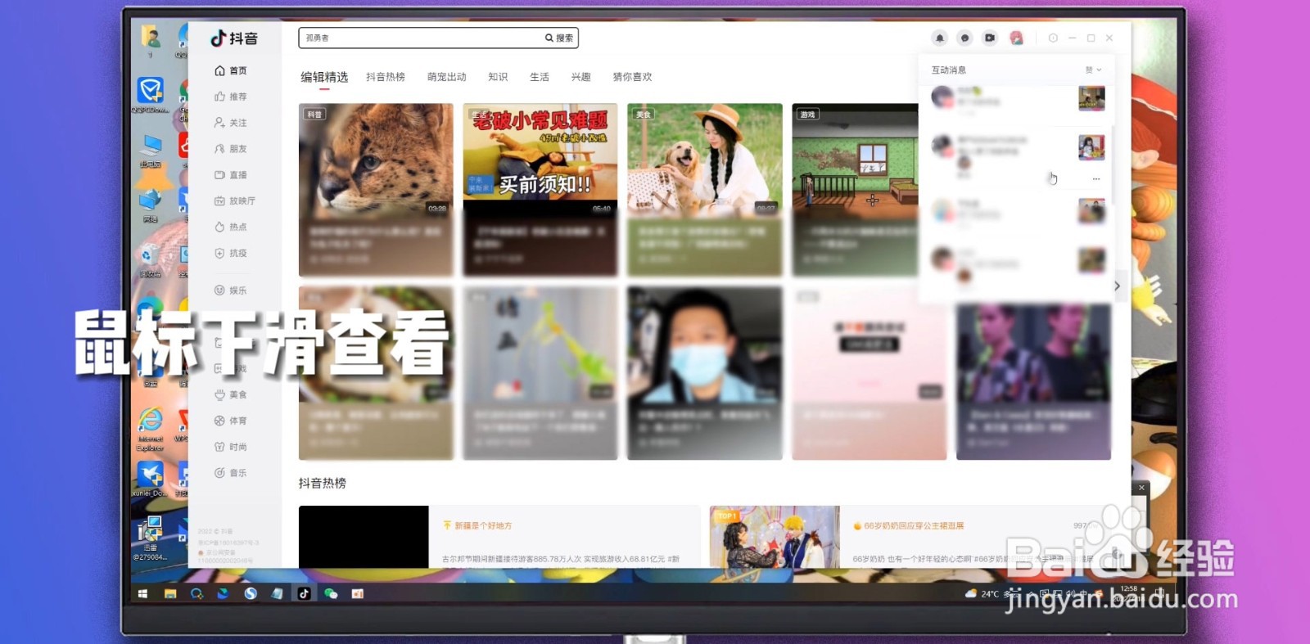Click the Douyin logo at top left
The height and width of the screenshot is (644, 1310).
[x=234, y=38]
